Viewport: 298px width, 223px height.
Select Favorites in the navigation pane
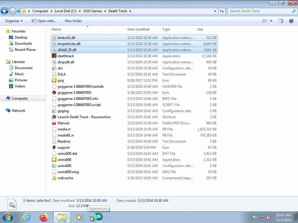(19, 31)
